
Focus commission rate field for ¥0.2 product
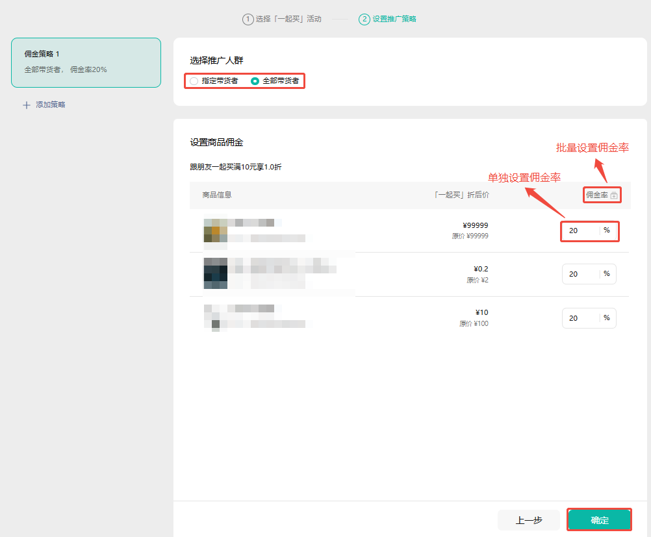[x=581, y=274]
